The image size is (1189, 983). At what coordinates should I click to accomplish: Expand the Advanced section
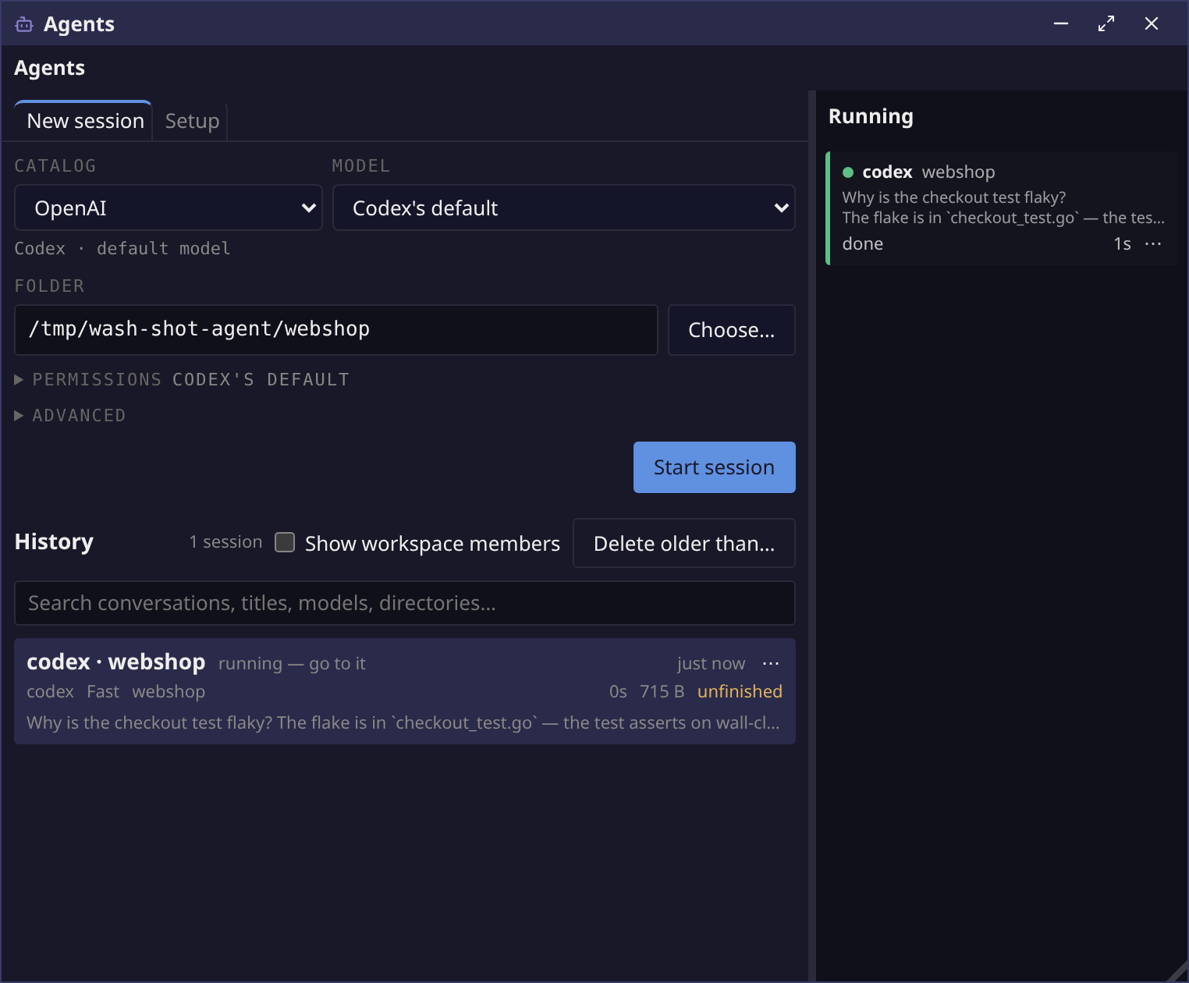70,415
